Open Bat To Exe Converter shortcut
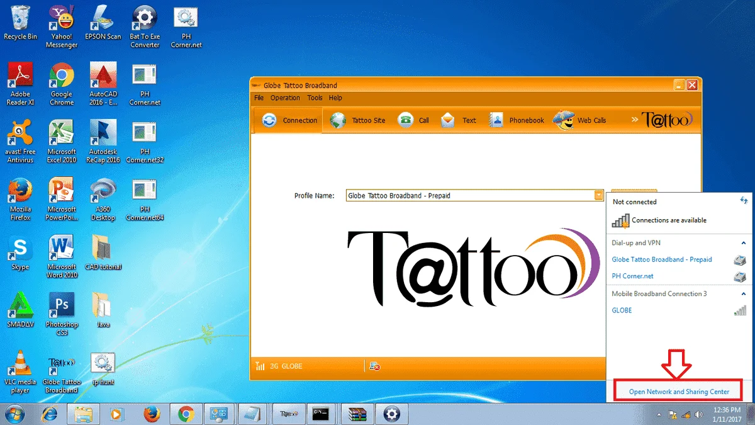This screenshot has width=755, height=425. (145, 28)
